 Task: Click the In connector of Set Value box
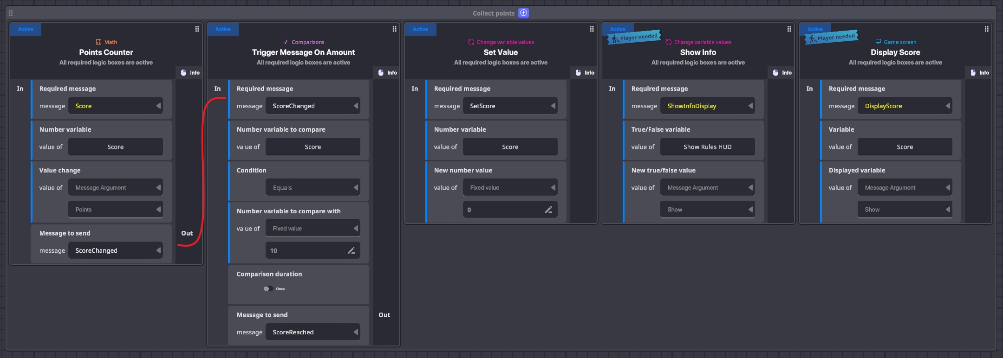(415, 89)
